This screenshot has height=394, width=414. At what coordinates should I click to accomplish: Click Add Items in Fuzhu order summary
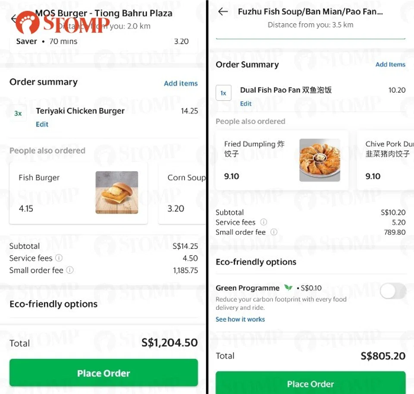(390, 64)
